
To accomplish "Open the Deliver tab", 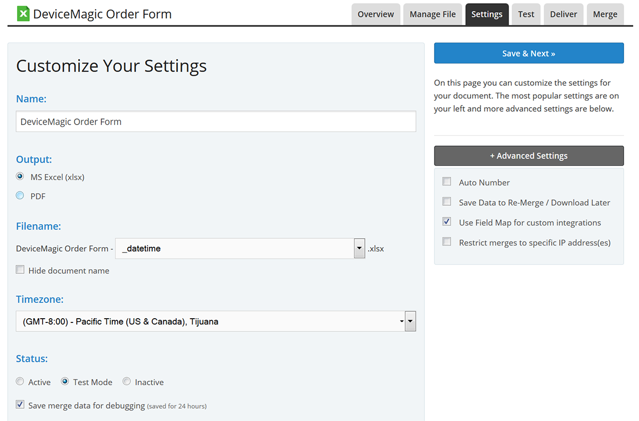I will click(x=563, y=14).
